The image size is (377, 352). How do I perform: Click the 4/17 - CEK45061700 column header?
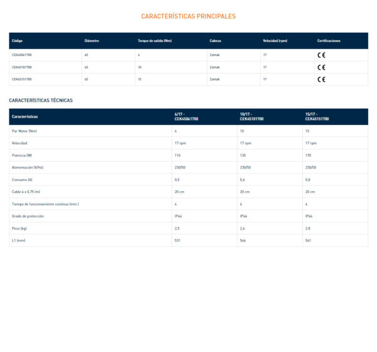(187, 116)
